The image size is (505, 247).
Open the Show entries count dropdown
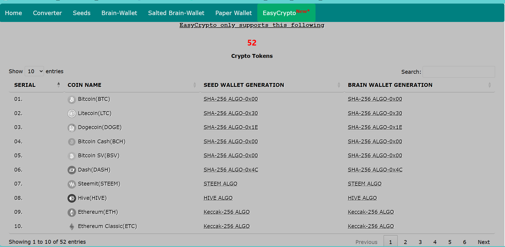pyautogui.click(x=34, y=71)
